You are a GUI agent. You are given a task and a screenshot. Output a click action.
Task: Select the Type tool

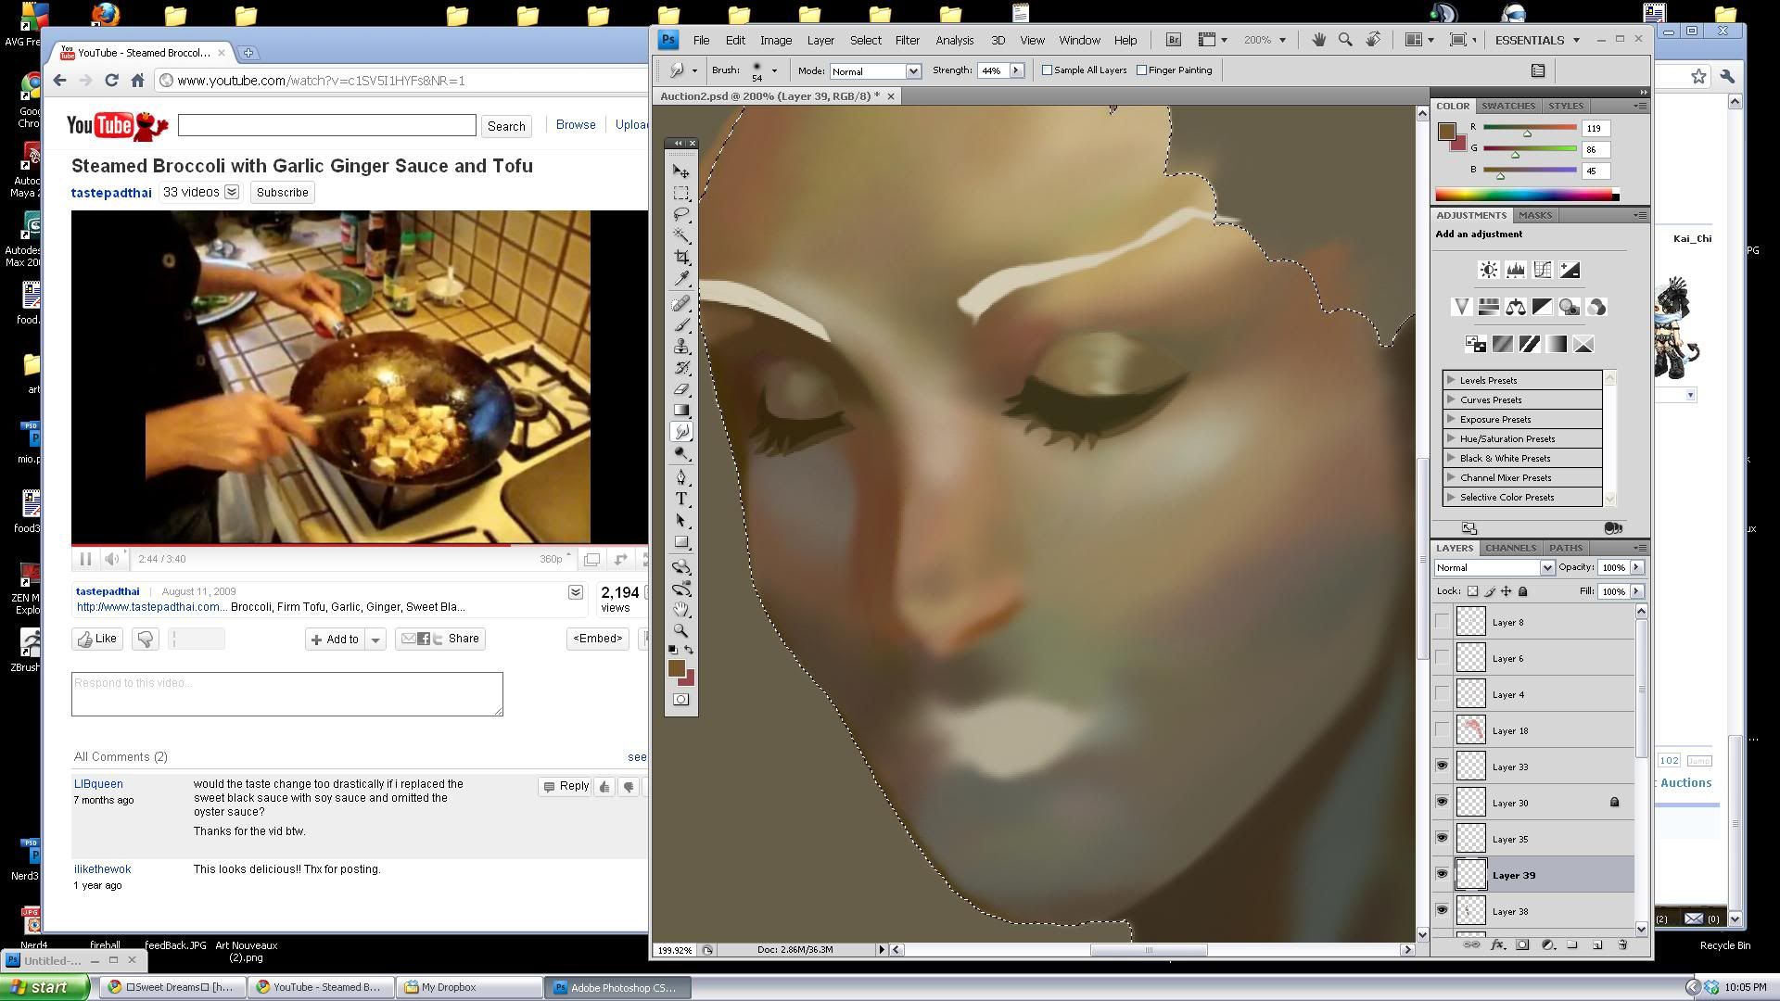tap(681, 499)
